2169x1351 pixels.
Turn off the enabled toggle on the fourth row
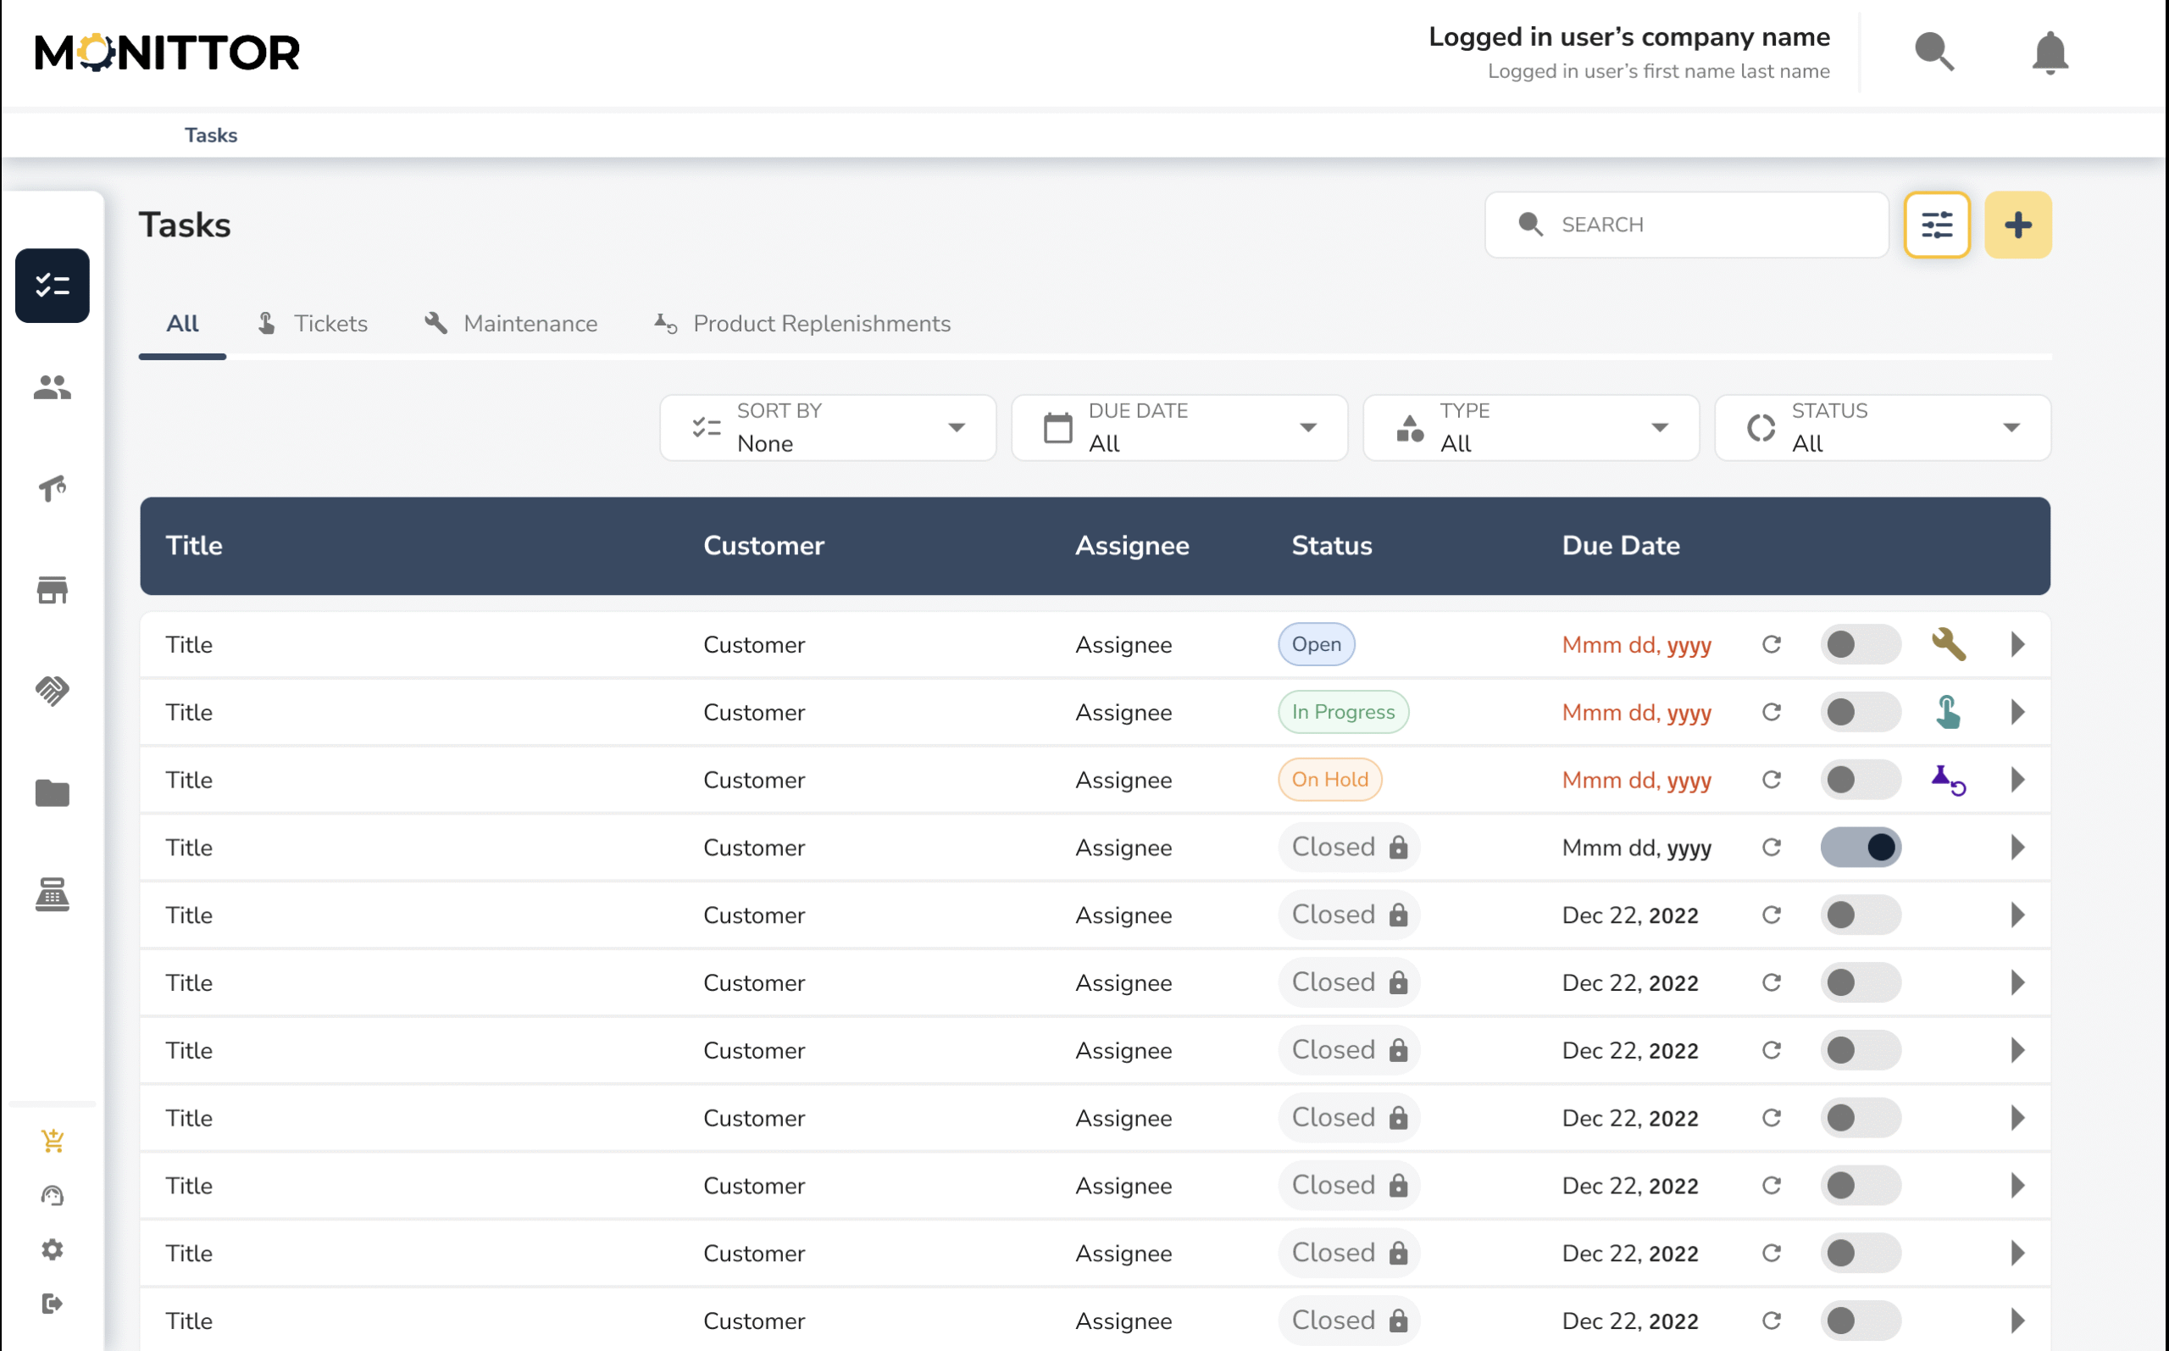click(x=1859, y=847)
